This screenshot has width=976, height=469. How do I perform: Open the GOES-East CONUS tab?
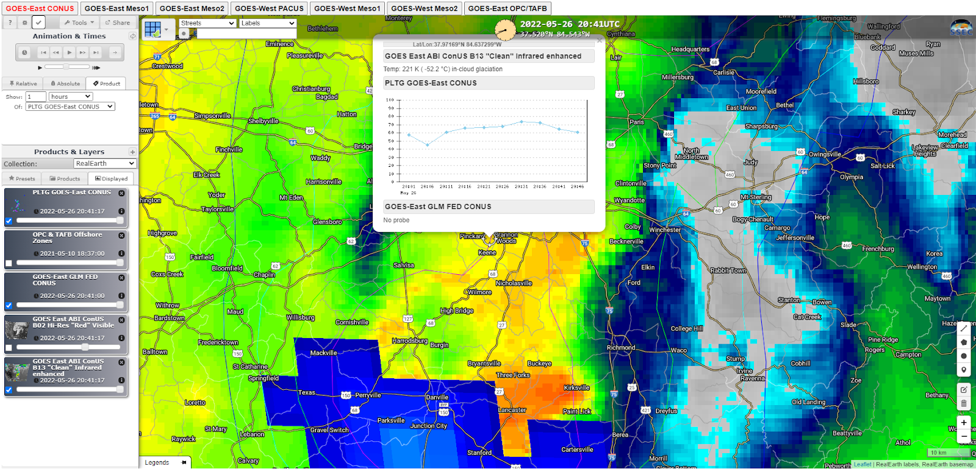[x=40, y=9]
